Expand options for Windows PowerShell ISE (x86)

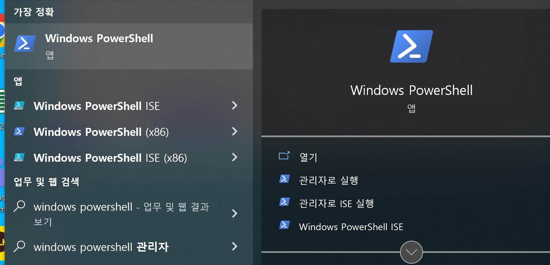pyautogui.click(x=235, y=157)
